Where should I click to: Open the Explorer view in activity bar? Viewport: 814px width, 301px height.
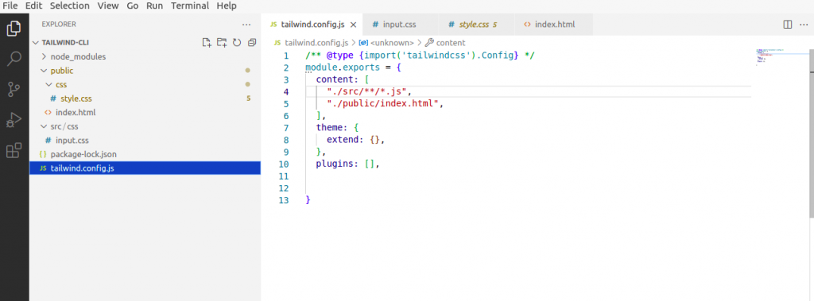click(14, 28)
